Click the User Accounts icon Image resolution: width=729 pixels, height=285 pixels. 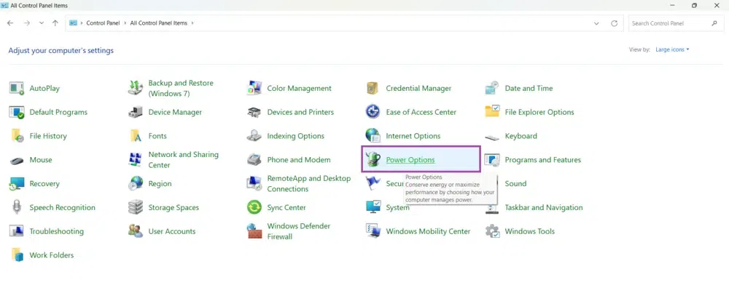click(x=136, y=231)
